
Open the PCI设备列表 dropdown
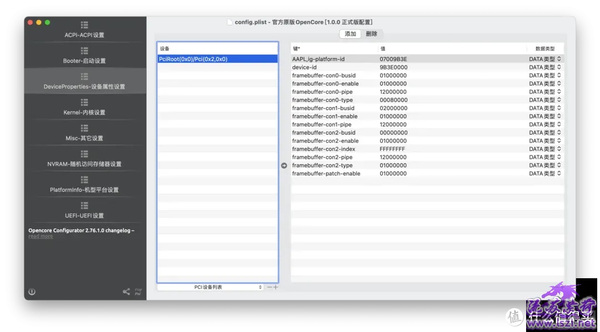[210, 287]
